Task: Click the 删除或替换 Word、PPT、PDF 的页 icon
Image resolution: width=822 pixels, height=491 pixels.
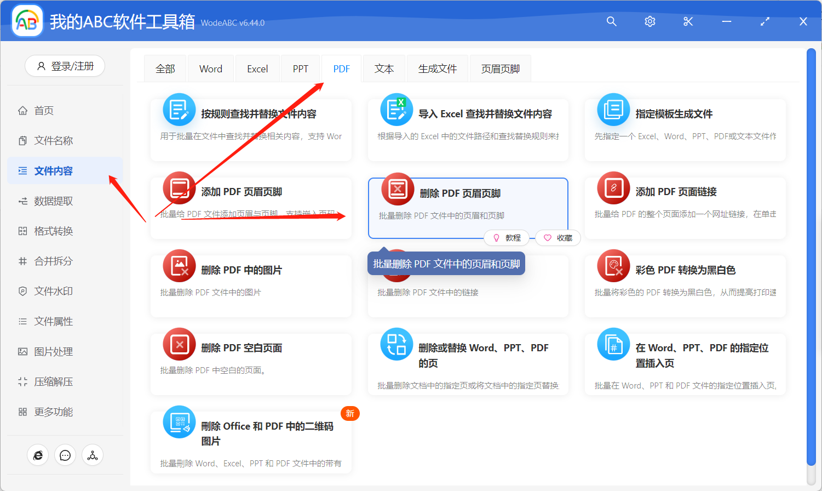Action: pyautogui.click(x=396, y=345)
